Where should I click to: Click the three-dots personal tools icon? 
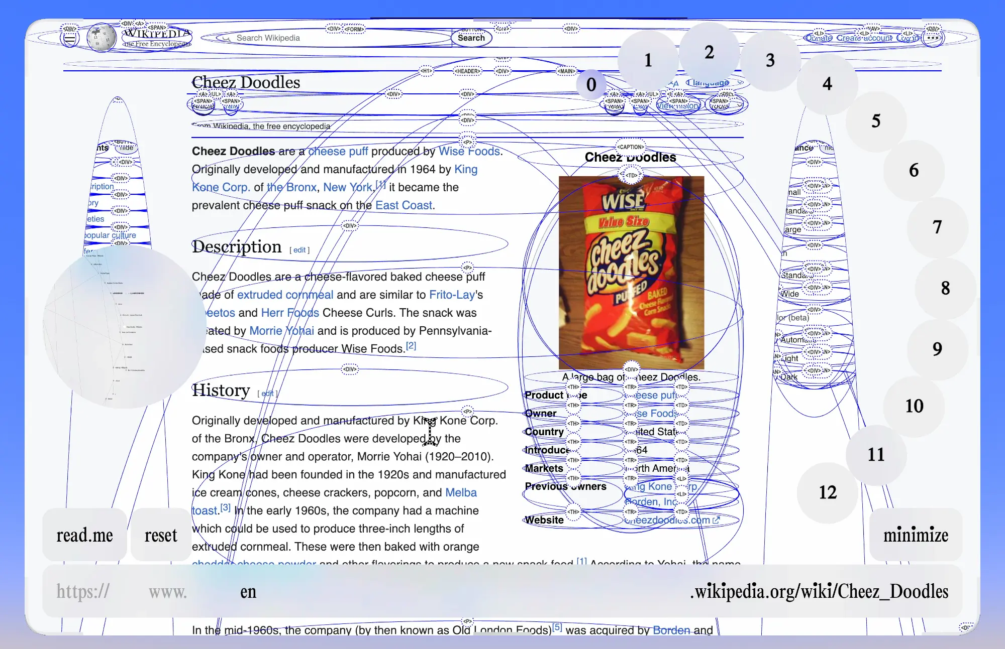pos(933,38)
